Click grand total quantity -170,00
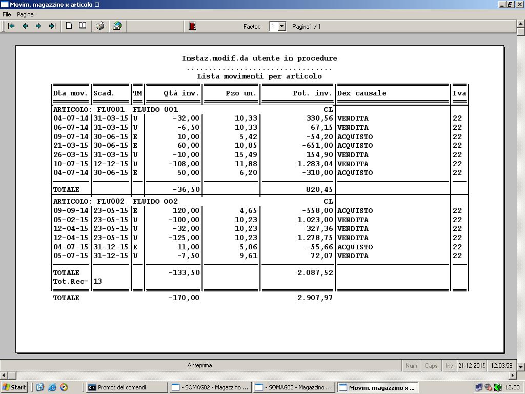The height and width of the screenshot is (394, 525). 184,298
